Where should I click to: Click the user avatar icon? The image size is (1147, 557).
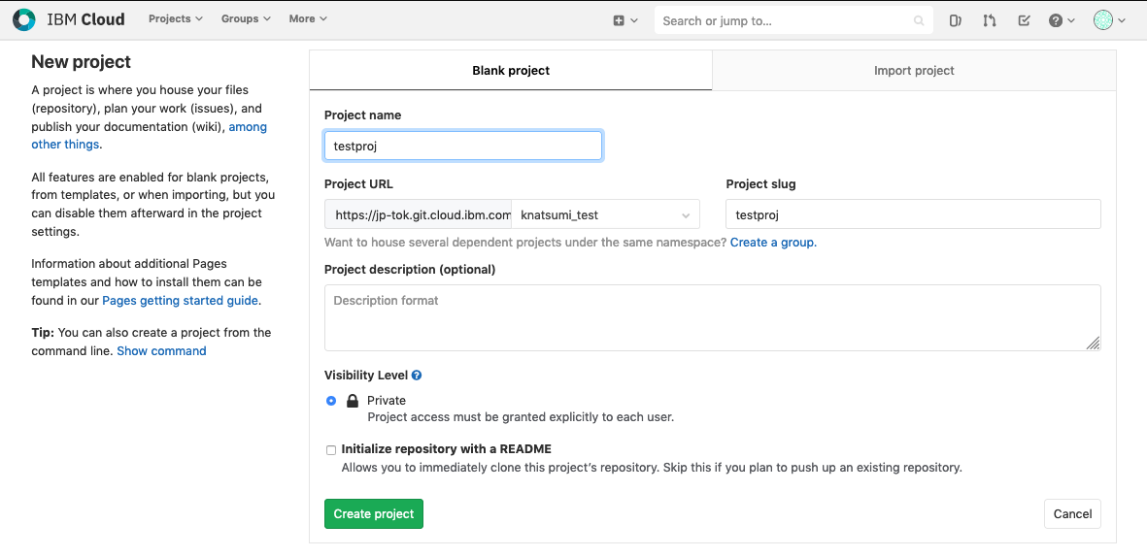click(1103, 20)
